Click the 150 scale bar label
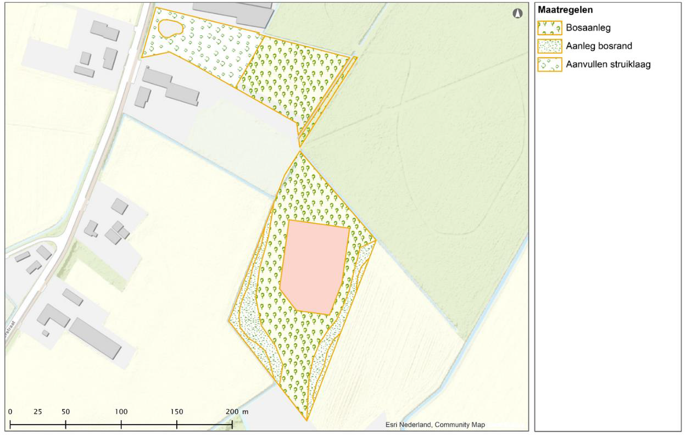 [x=176, y=411]
